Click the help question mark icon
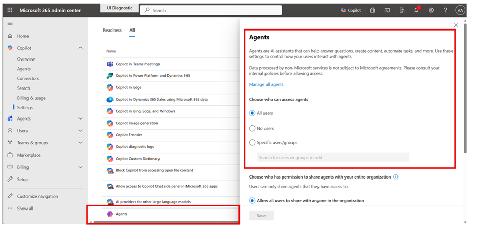Image resolution: width=477 pixels, height=238 pixels. coord(445,10)
